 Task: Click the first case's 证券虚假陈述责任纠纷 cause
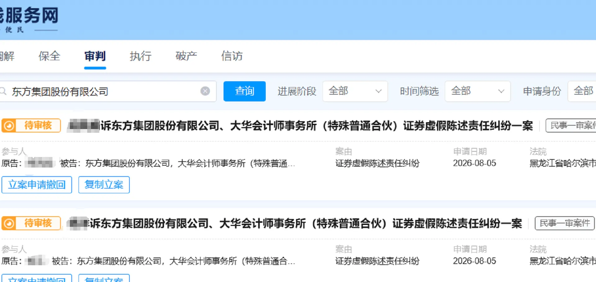(x=377, y=163)
